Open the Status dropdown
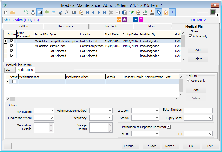This screenshot has height=152, width=222. [x=157, y=118]
